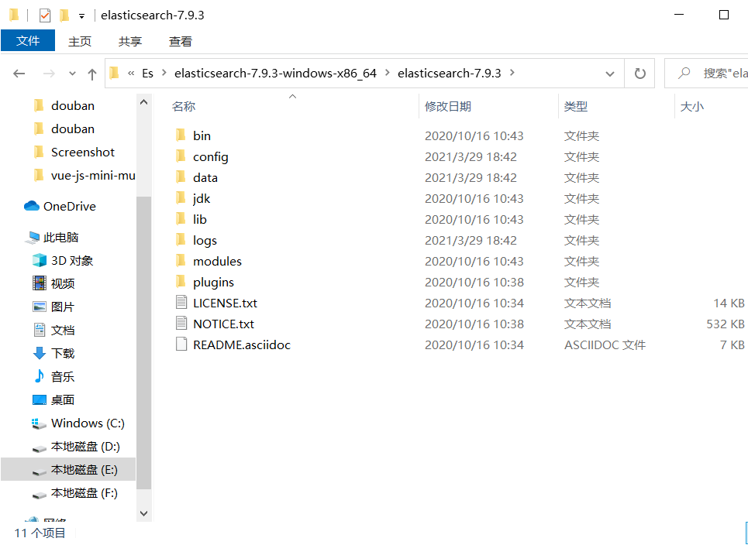Open the 主页 ribbon tab
Screen dimensions: 748x545
coord(80,42)
